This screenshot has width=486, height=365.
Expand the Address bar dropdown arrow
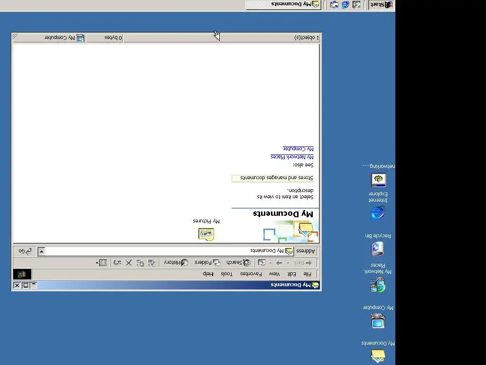[x=41, y=251]
